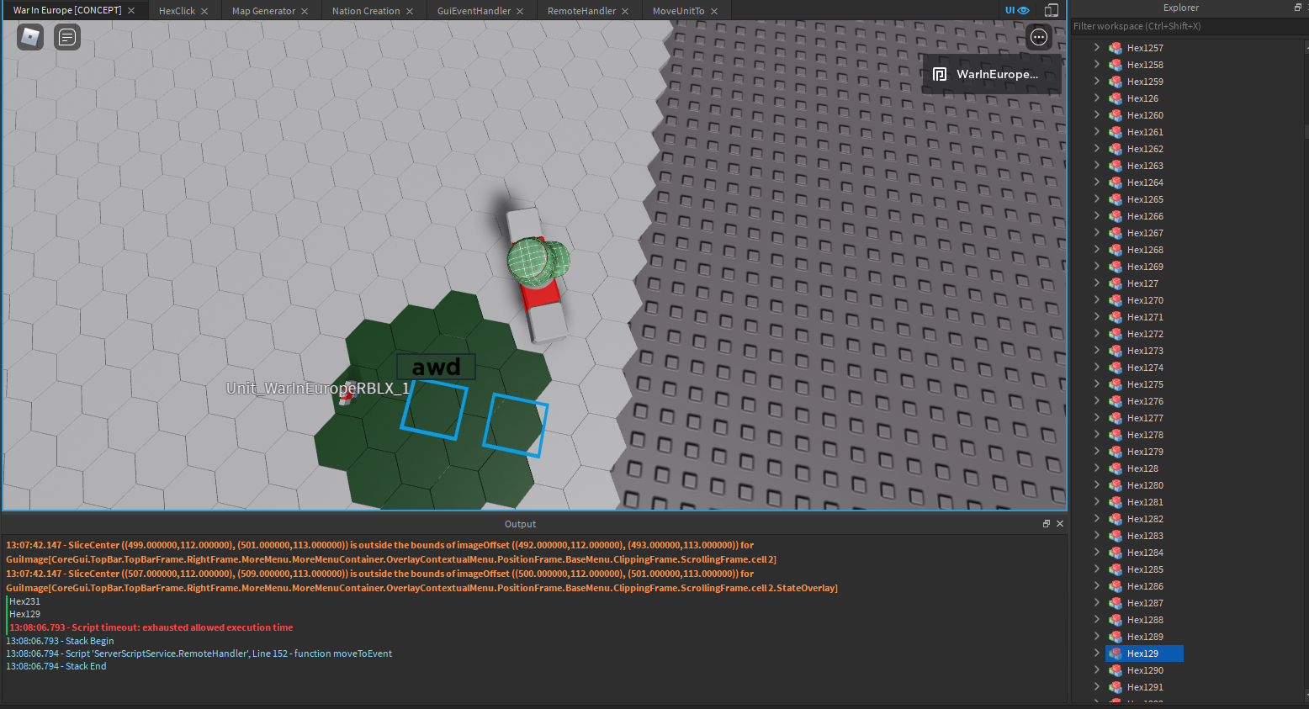Close the Map Generator tab

point(305,11)
